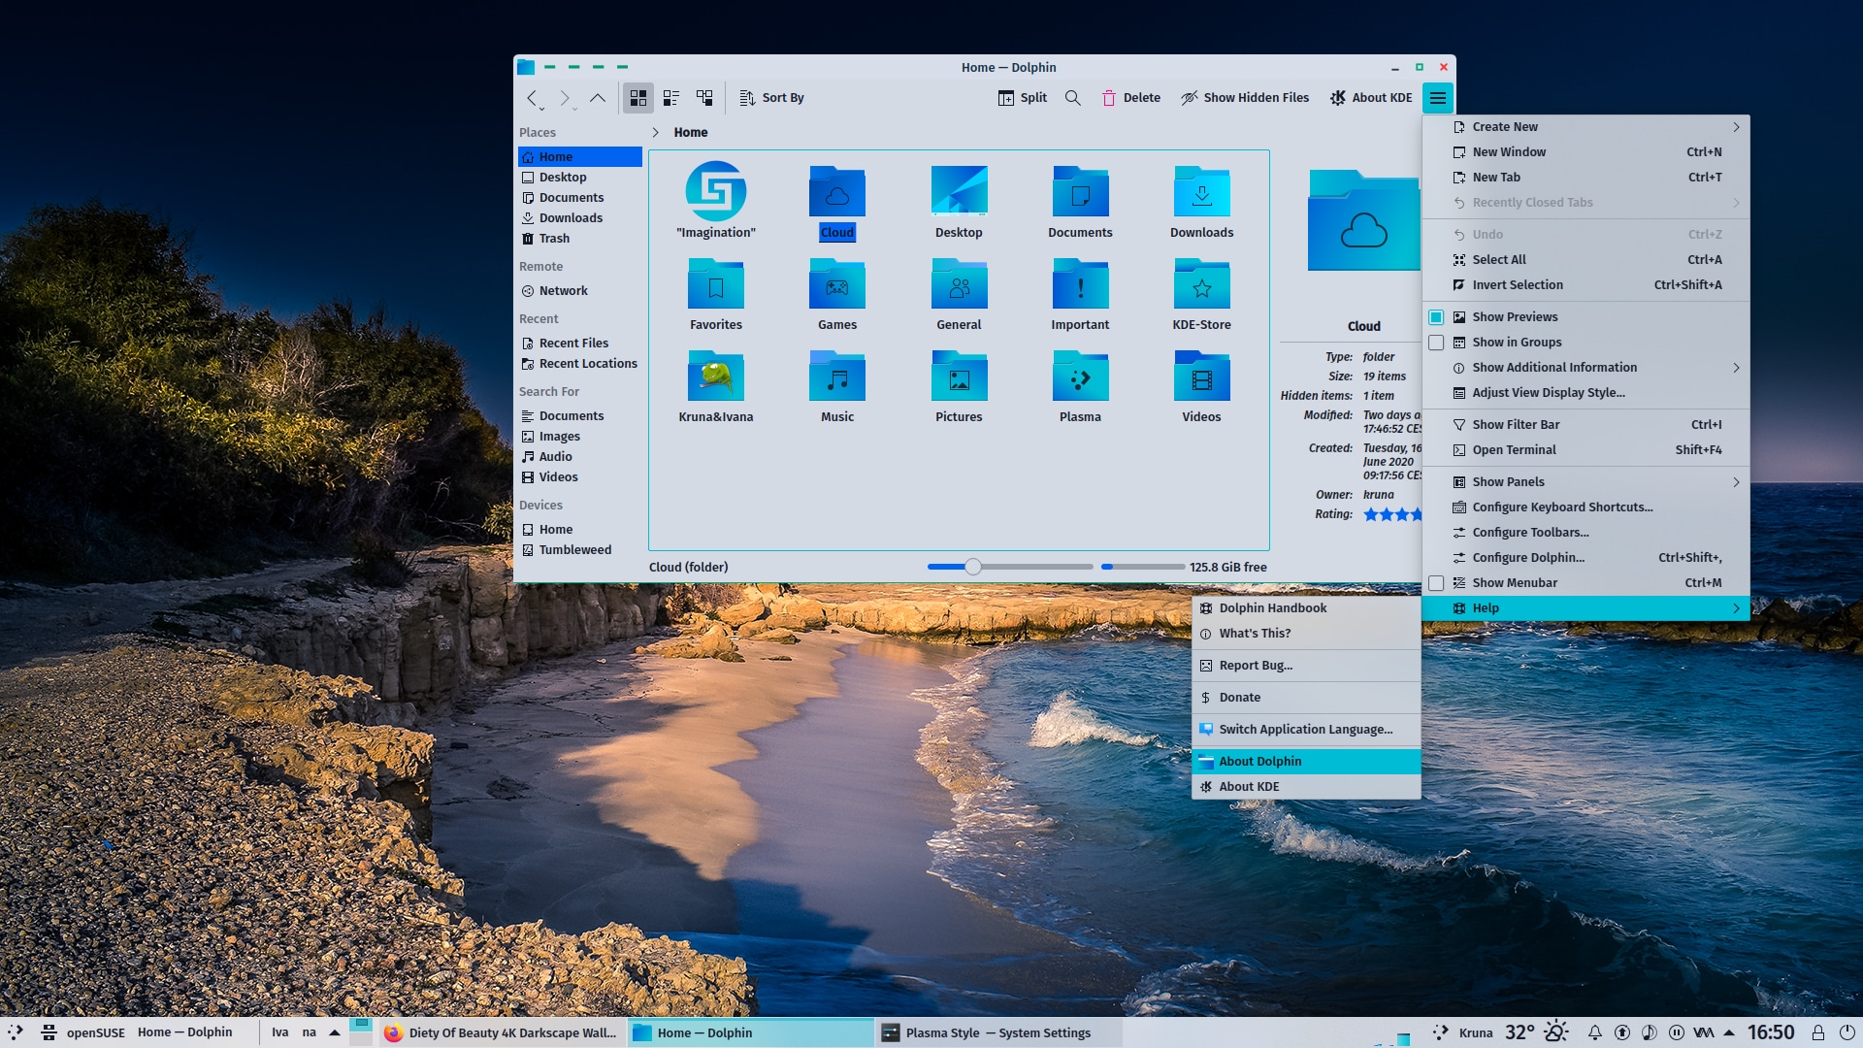The image size is (1863, 1048).
Task: Click the icon zoom slider handle in the status bar
Action: [x=973, y=567]
